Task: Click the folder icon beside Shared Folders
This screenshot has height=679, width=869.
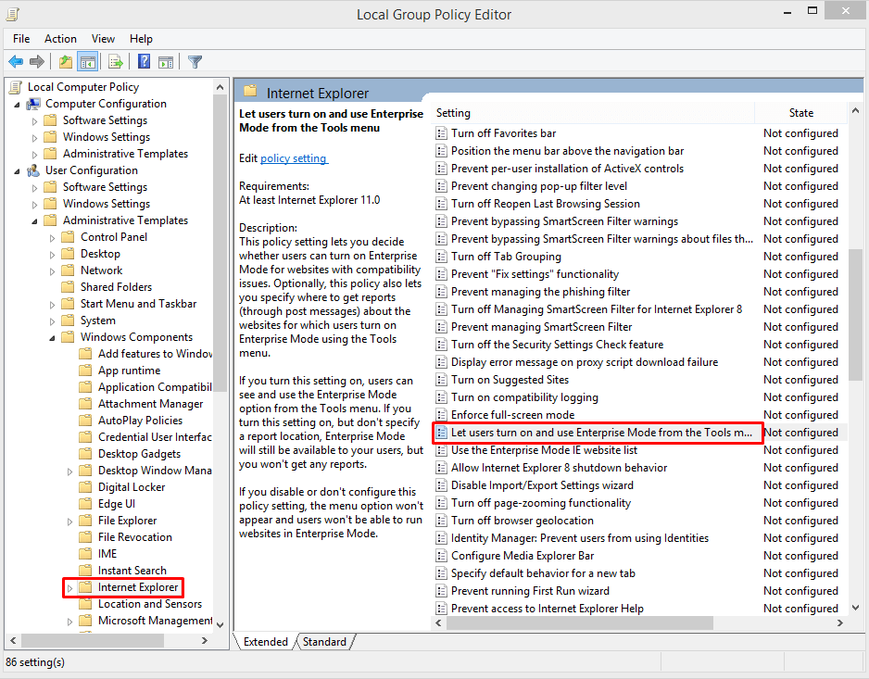Action: [68, 287]
